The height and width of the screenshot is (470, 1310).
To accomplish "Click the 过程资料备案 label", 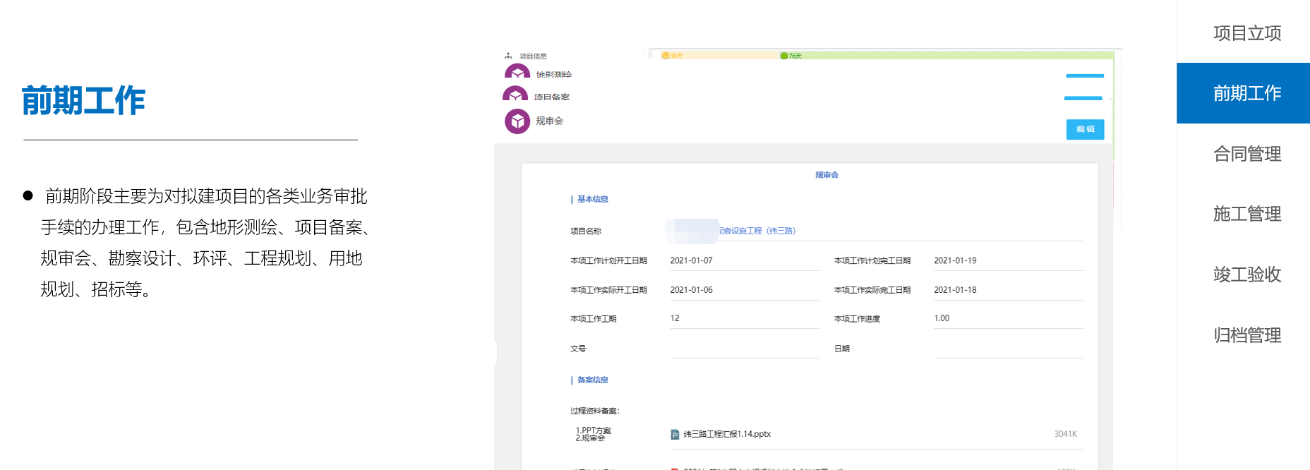I will click(595, 411).
